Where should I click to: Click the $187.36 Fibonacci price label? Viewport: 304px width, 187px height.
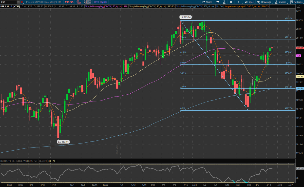[289, 108]
